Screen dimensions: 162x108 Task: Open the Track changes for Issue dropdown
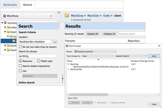(x=98, y=56)
